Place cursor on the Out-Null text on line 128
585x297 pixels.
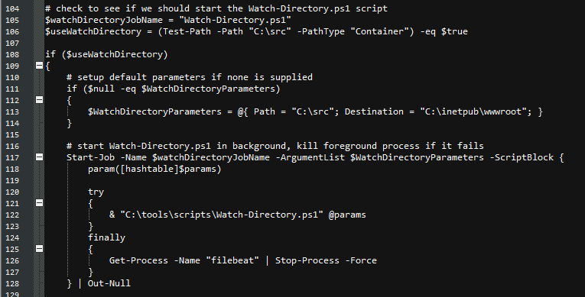[109, 283]
